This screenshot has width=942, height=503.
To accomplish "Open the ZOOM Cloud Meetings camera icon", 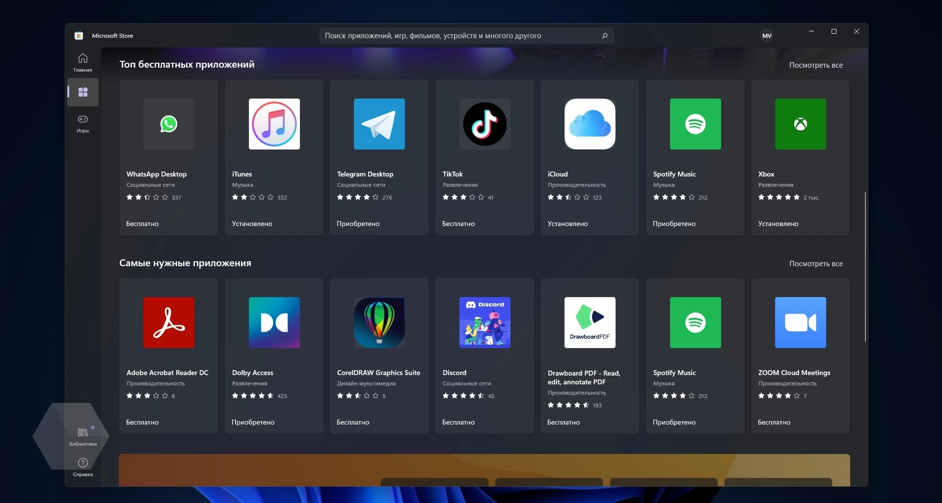I will (x=800, y=323).
